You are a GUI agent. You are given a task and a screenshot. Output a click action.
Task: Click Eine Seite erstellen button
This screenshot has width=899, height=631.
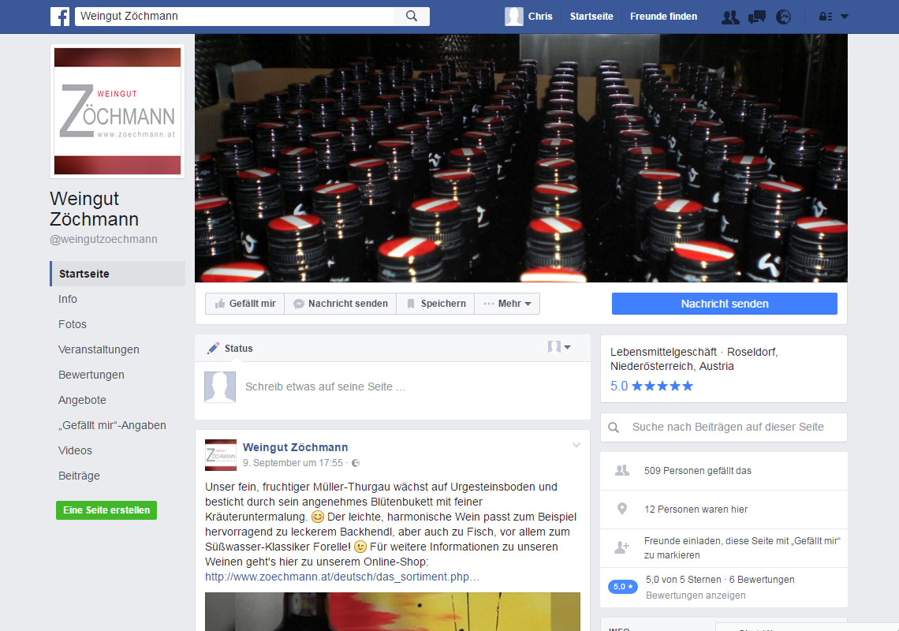106,510
